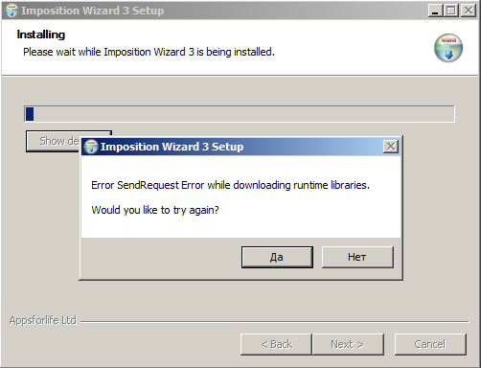Minimize the Imposition Wizard 3 Setup window

435,11
